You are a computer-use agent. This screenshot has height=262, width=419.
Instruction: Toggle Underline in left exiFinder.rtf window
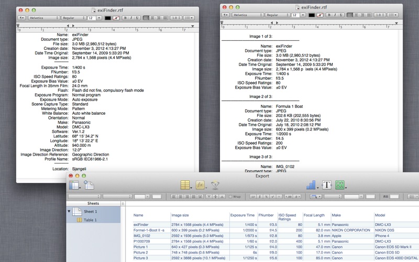click(137, 18)
